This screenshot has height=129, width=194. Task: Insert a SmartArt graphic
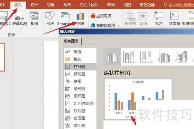point(65,19)
